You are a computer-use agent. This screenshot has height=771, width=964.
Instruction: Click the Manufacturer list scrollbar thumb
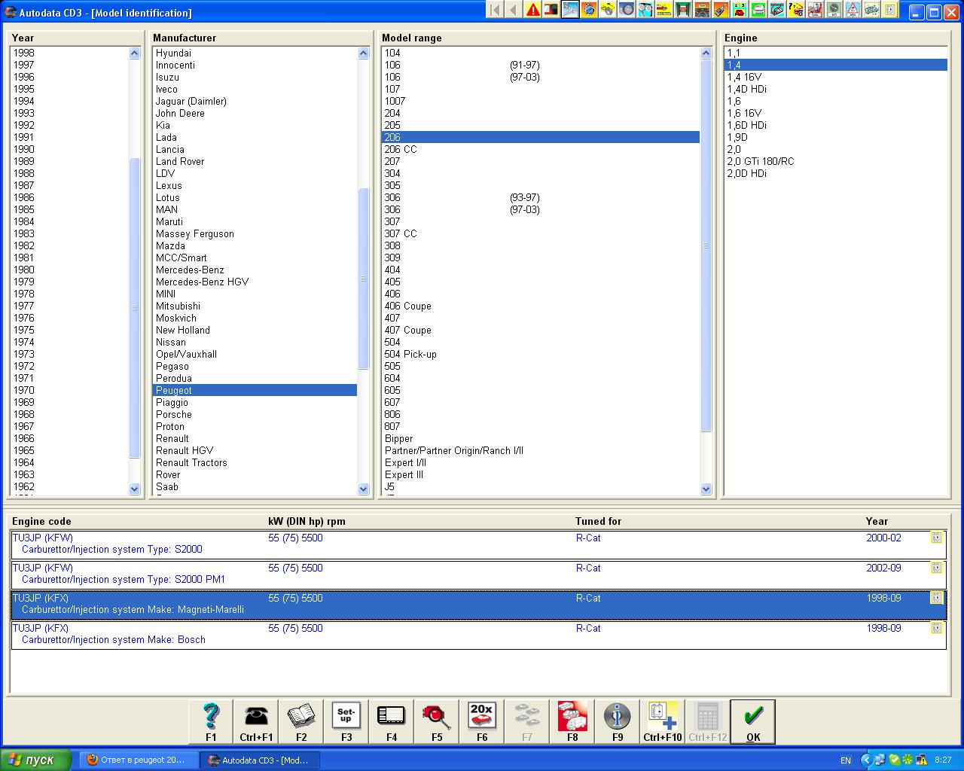coord(364,279)
